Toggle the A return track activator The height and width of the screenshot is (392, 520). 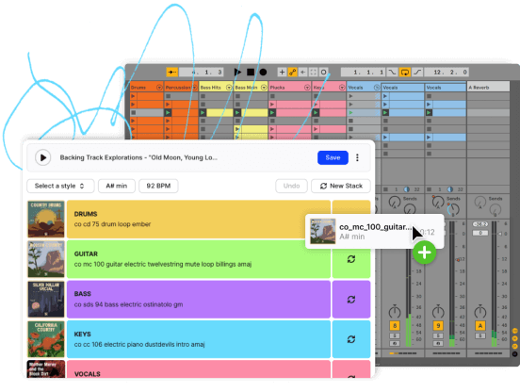pos(480,326)
